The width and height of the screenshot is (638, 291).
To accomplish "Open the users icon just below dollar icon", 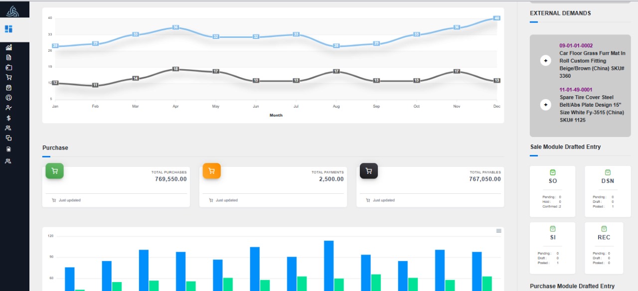I will point(8,128).
